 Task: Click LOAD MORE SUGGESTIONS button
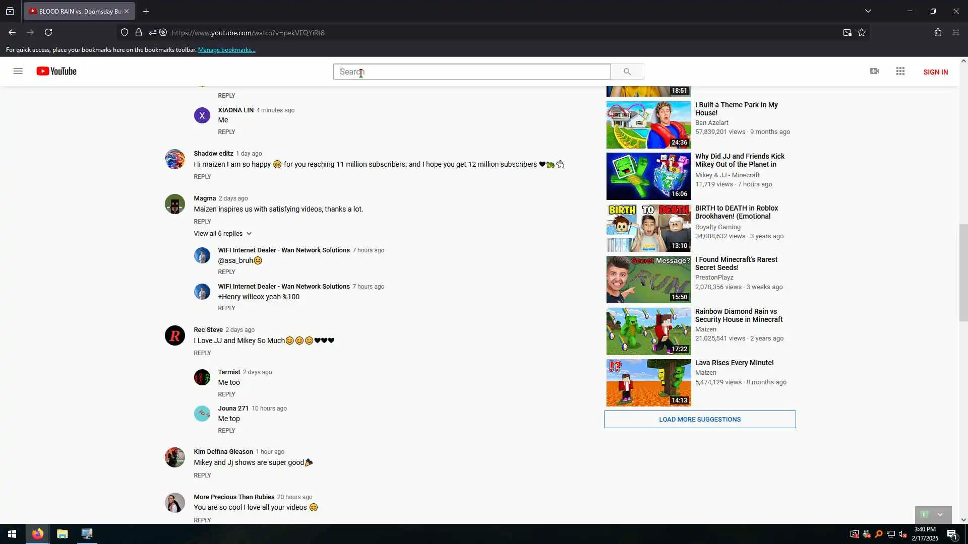click(700, 420)
